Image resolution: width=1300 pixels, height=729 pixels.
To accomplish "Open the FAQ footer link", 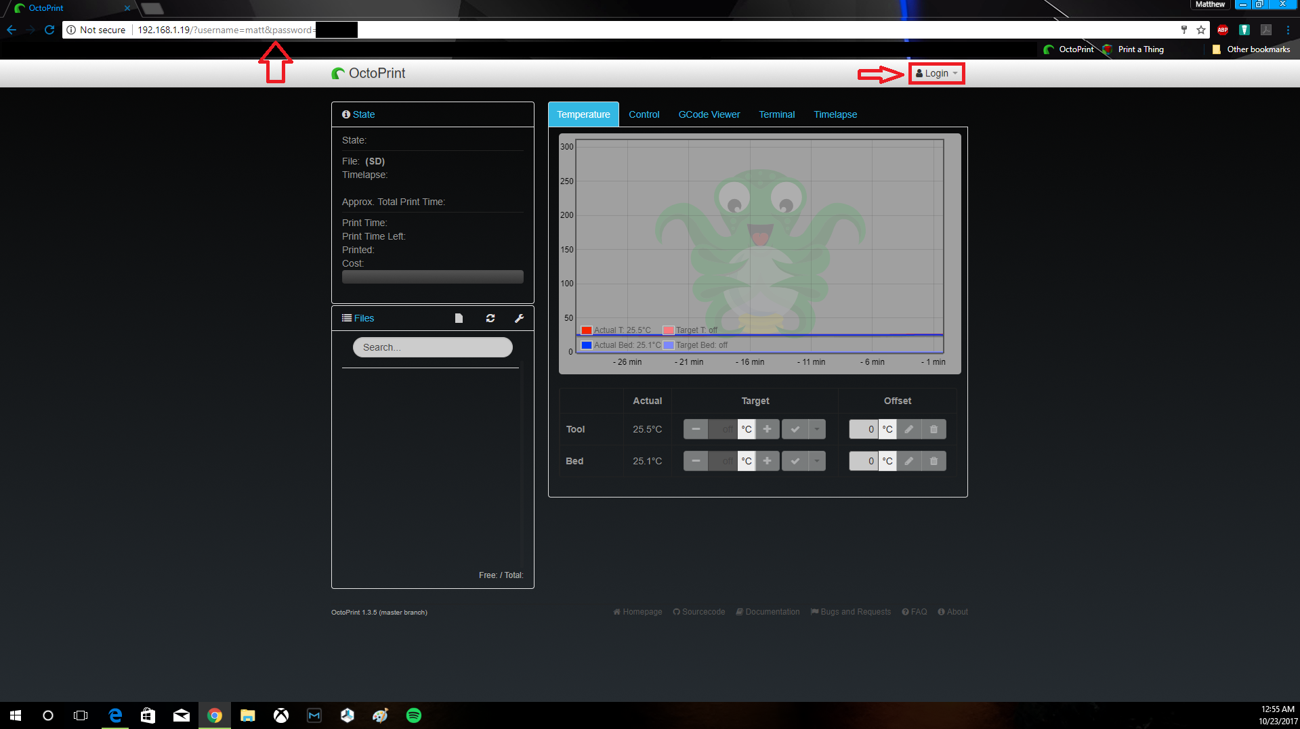I will (914, 612).
